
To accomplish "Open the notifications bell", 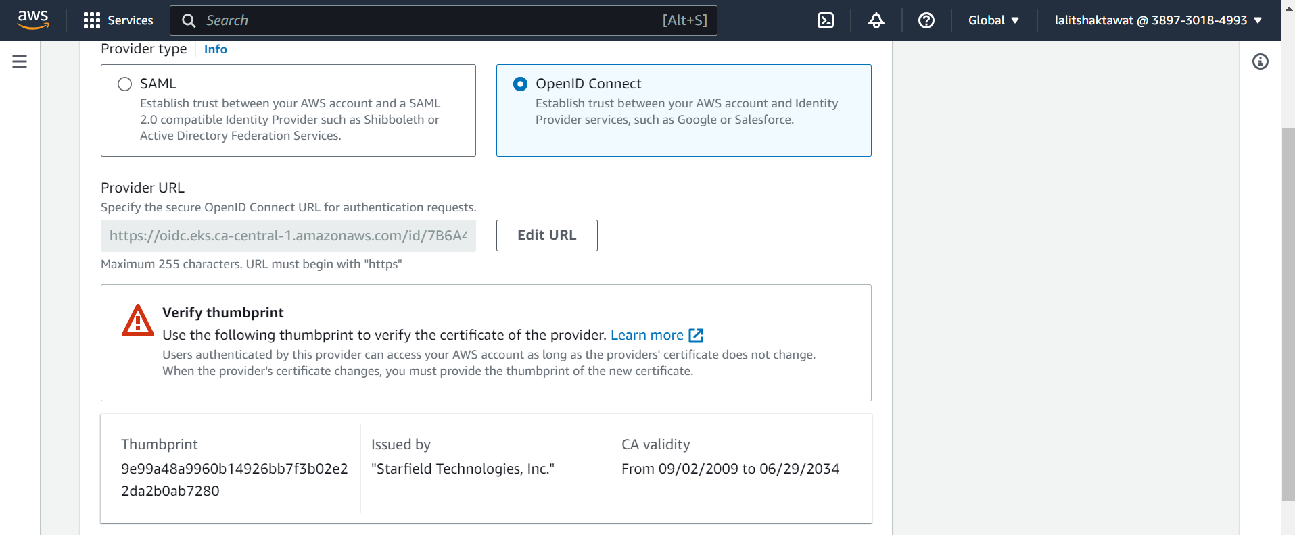I will (876, 20).
